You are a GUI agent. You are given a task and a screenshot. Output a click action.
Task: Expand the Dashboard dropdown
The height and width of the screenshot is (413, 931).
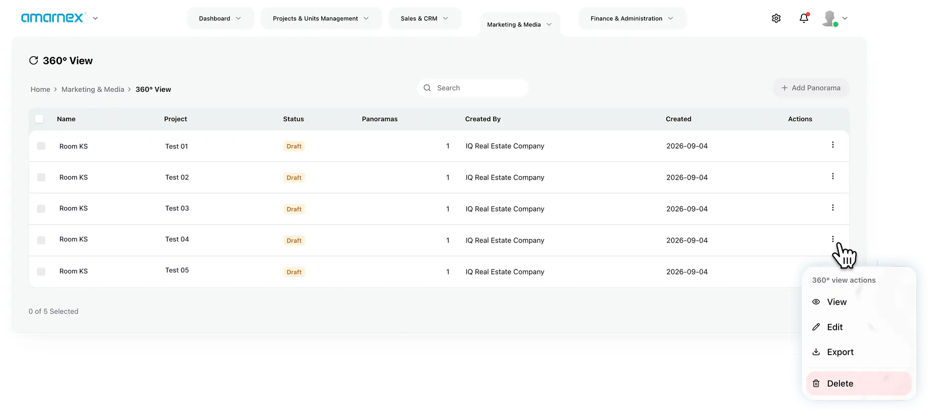[x=220, y=18]
